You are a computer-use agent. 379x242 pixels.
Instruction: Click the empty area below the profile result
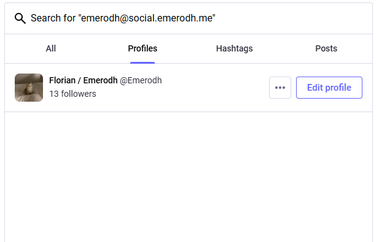(x=189, y=177)
